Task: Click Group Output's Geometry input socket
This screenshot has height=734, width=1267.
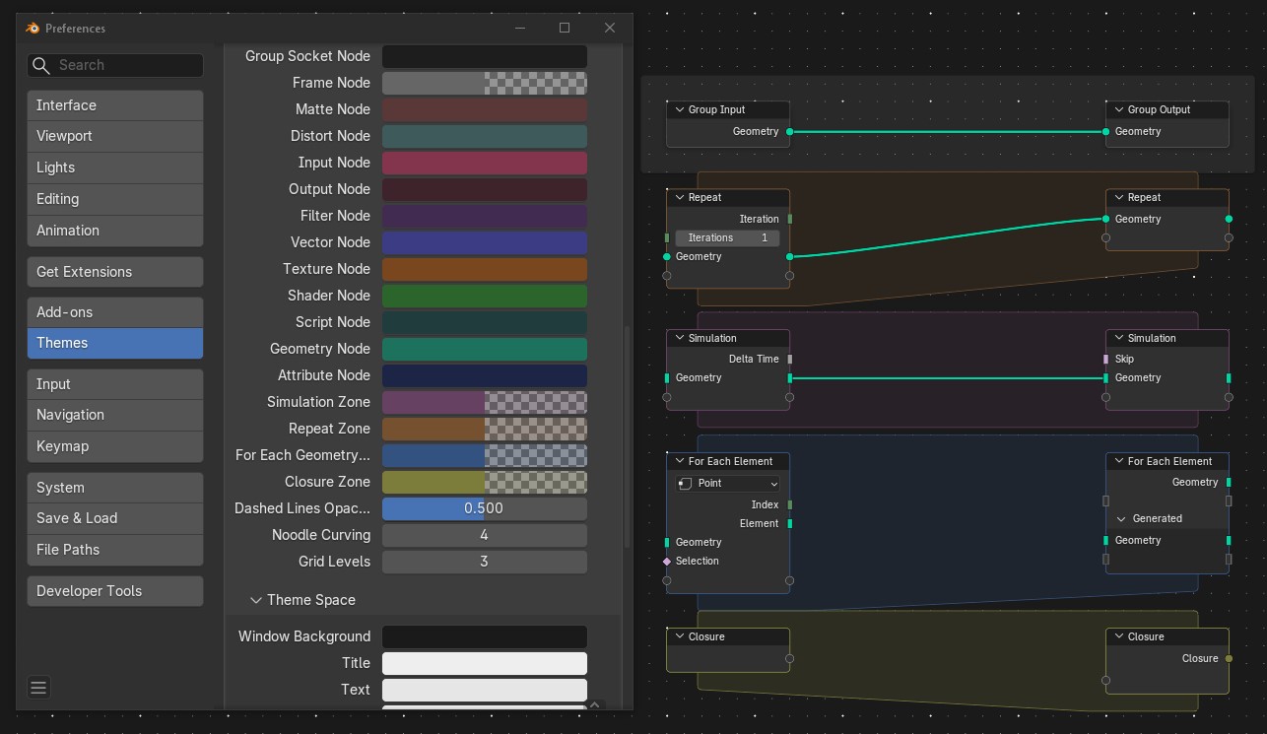Action: point(1105,131)
